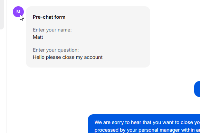Click the purple M user avatar
The width and height of the screenshot is (200, 133).
coord(18,12)
